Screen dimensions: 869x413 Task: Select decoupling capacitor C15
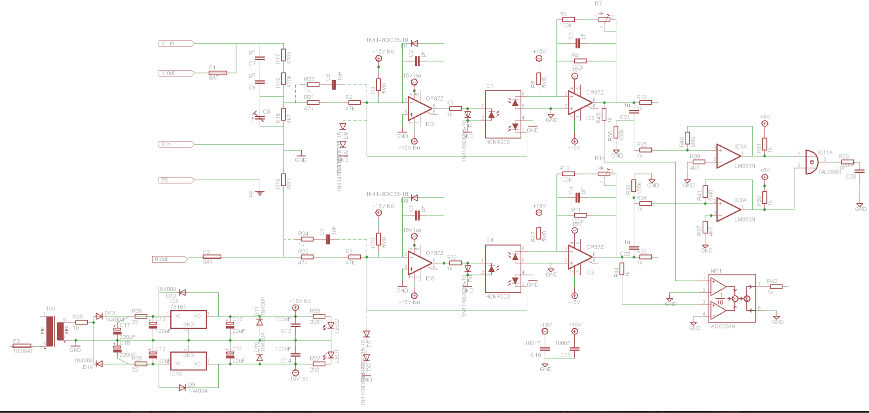click(x=545, y=348)
